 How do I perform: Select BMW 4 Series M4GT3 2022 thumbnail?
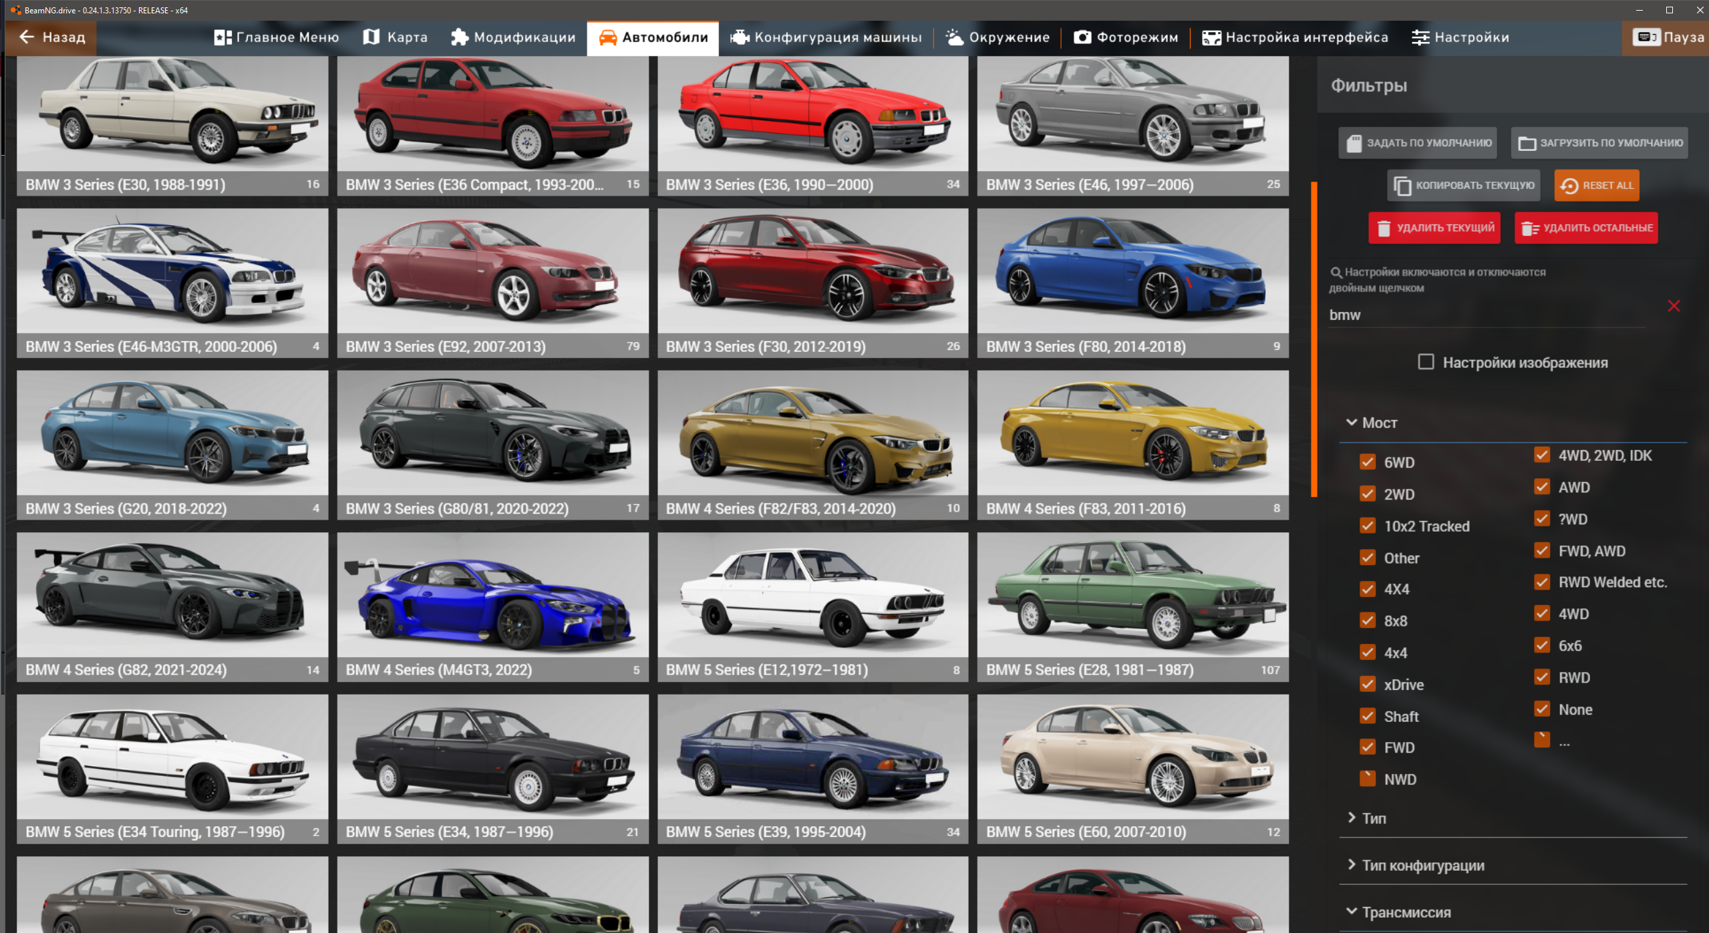click(492, 607)
